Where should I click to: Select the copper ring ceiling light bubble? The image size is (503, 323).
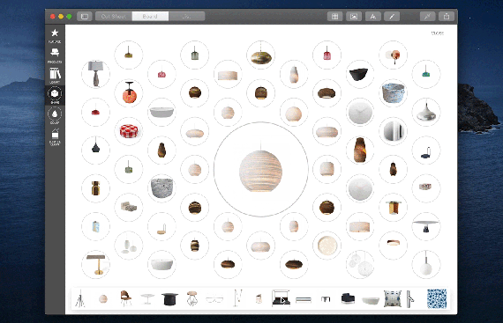[x=393, y=246]
